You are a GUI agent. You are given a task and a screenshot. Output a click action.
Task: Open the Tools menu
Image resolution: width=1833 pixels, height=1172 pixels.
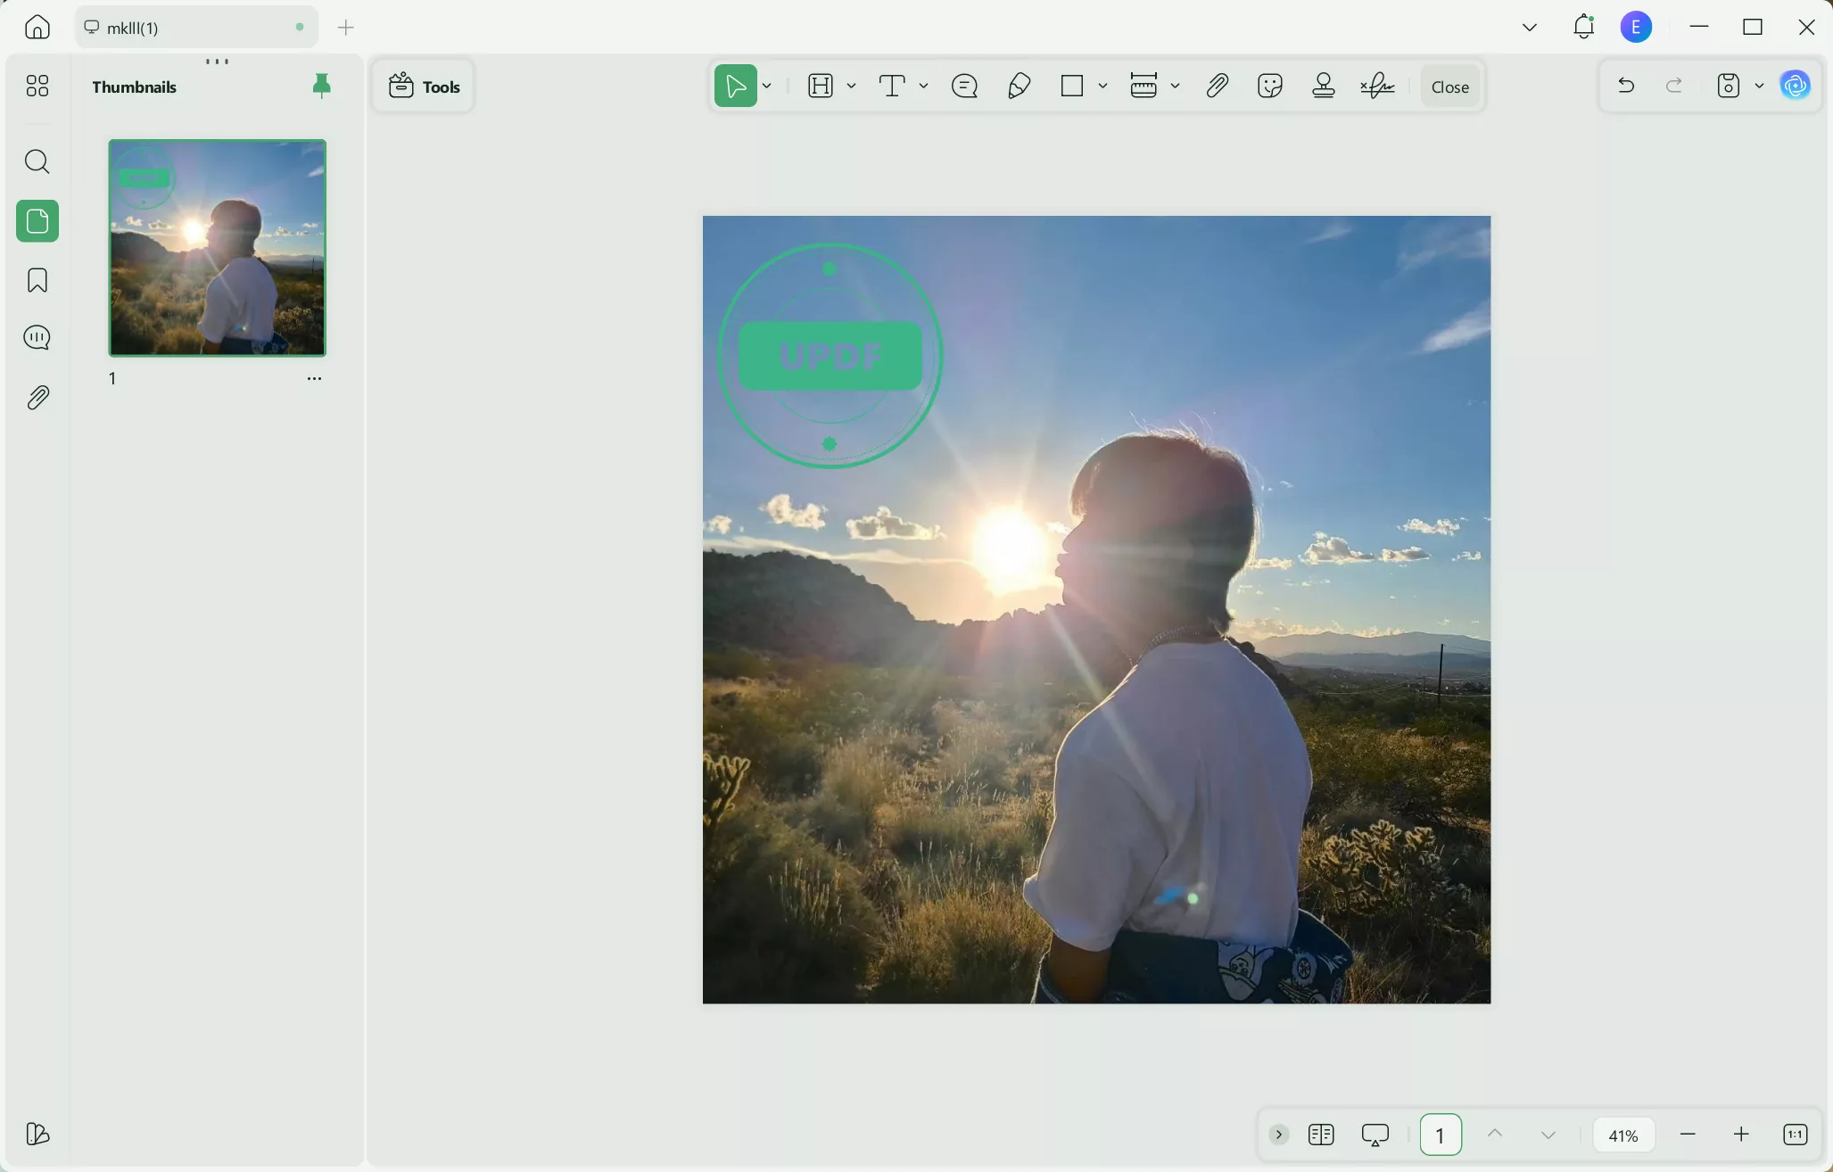(424, 86)
